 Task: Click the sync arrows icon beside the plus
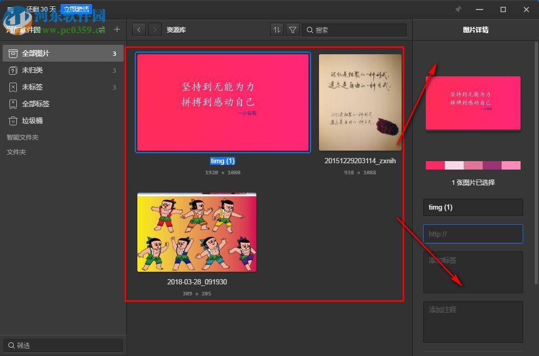(x=102, y=29)
